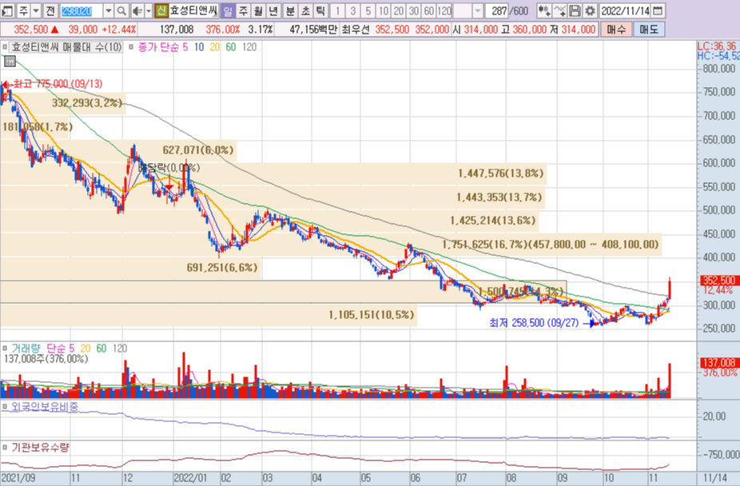Image resolution: width=740 pixels, height=486 pixels.
Task: Click the red 배당락 dividend marker arrow
Action: pyautogui.click(x=169, y=188)
